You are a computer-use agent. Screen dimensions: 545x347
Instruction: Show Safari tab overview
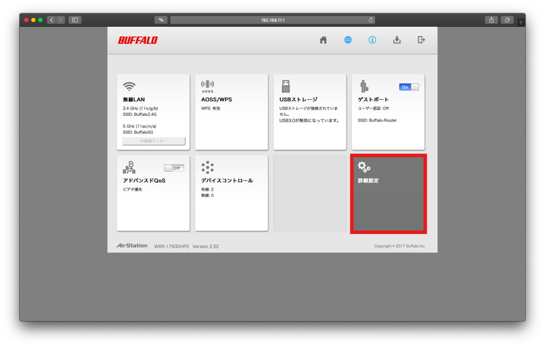pyautogui.click(x=507, y=20)
